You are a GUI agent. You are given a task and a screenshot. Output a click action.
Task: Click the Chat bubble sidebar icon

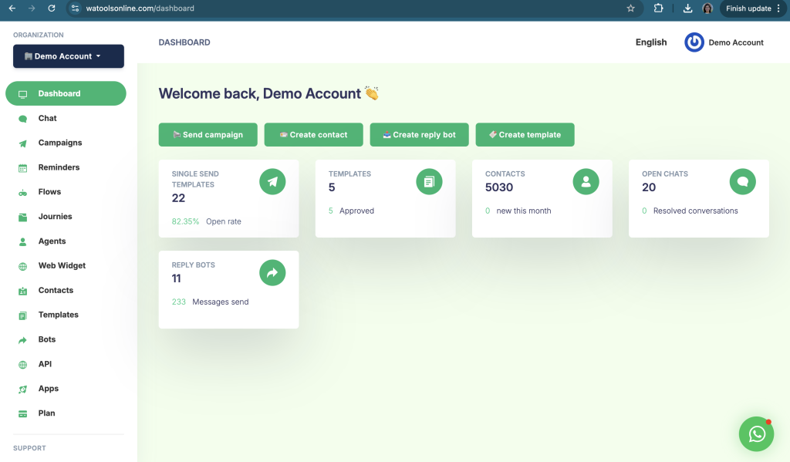click(x=22, y=119)
